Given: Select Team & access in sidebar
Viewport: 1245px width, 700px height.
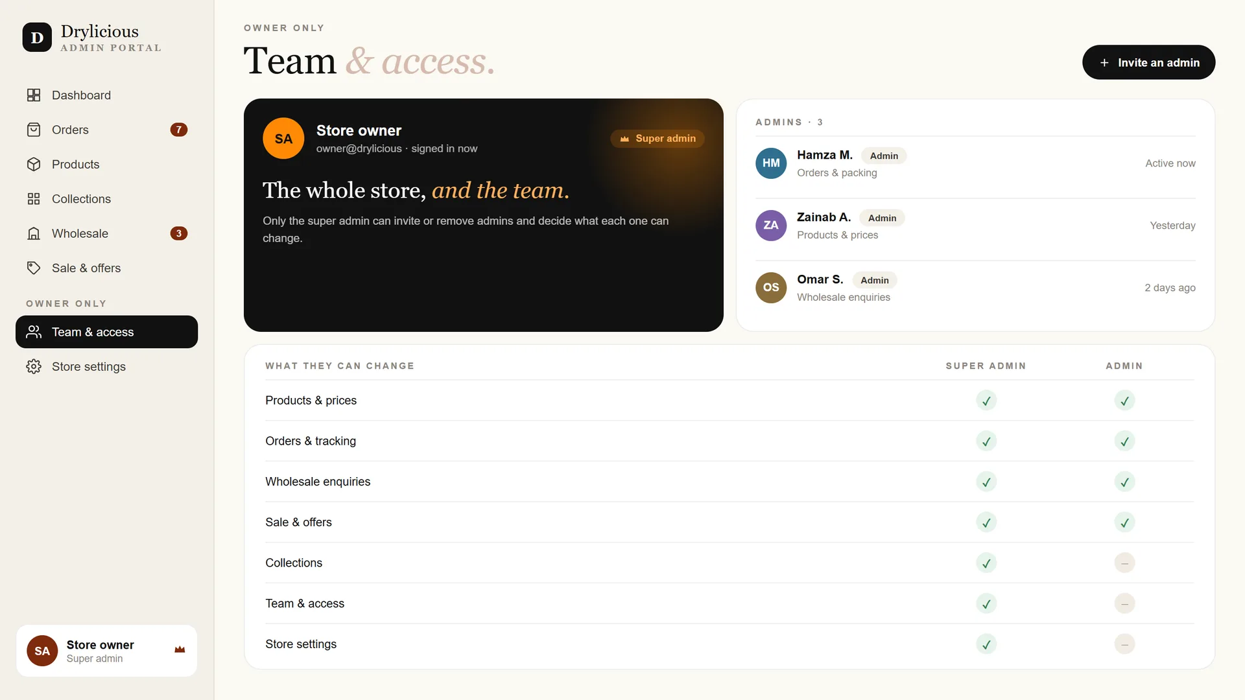Looking at the screenshot, I should pos(106,332).
